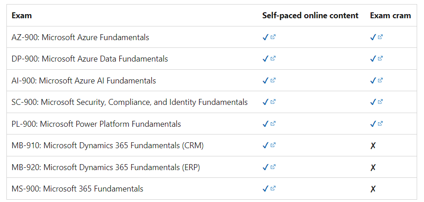This screenshot has width=424, height=202.
Task: Open PL-900 self-paced content external link icon
Action: pyautogui.click(x=273, y=124)
